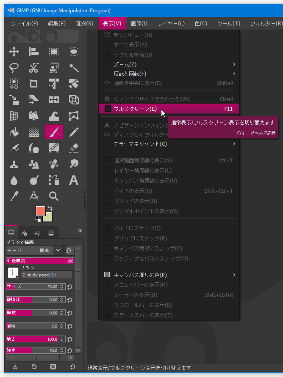The width and height of the screenshot is (283, 377).
Task: Select the Rectangle Select tool
Action: [x=54, y=52]
